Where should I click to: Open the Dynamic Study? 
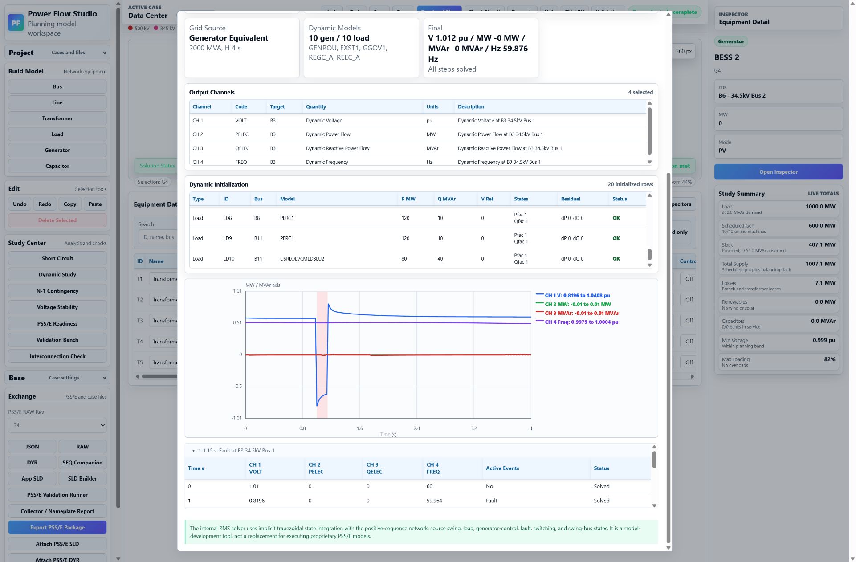[57, 274]
